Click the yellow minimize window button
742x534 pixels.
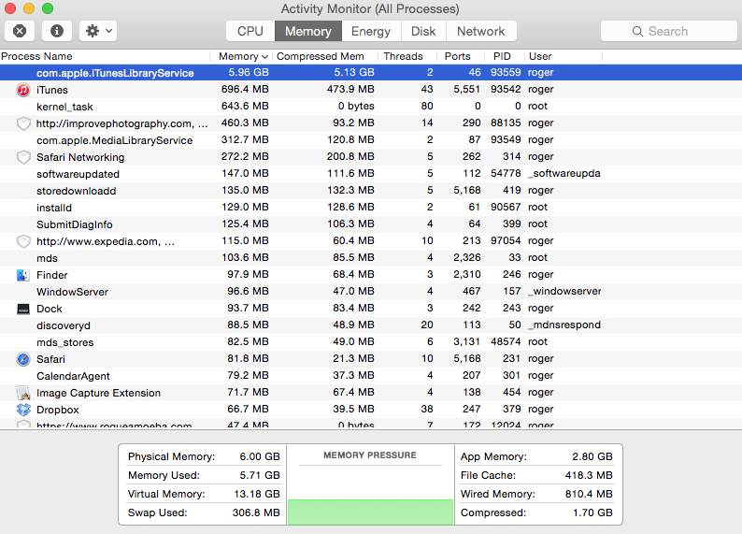click(29, 8)
